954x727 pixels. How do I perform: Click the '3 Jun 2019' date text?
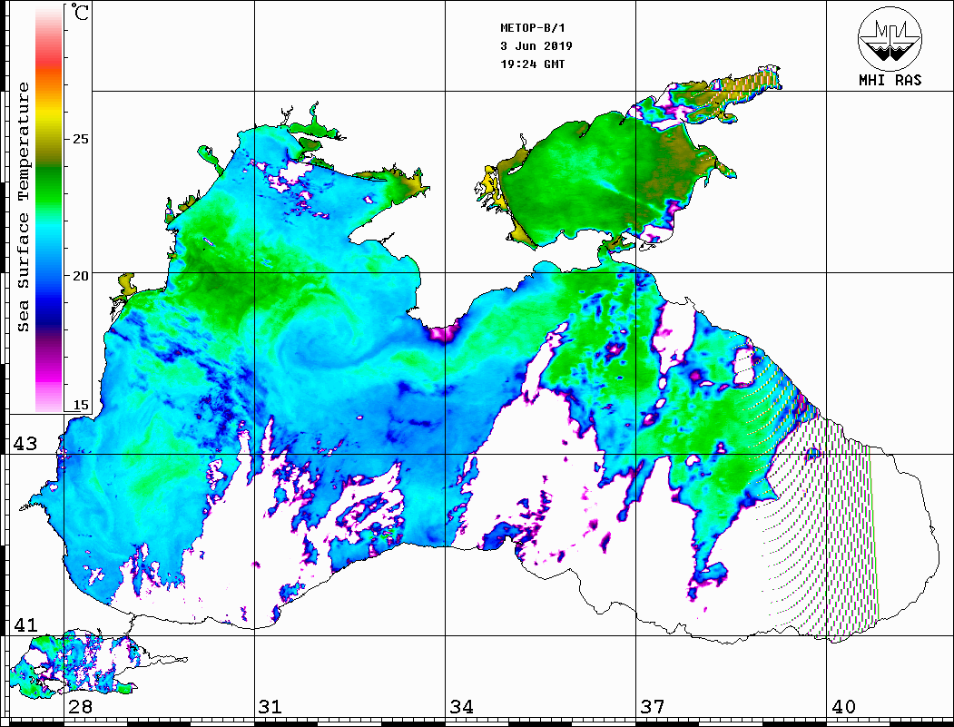tap(536, 45)
